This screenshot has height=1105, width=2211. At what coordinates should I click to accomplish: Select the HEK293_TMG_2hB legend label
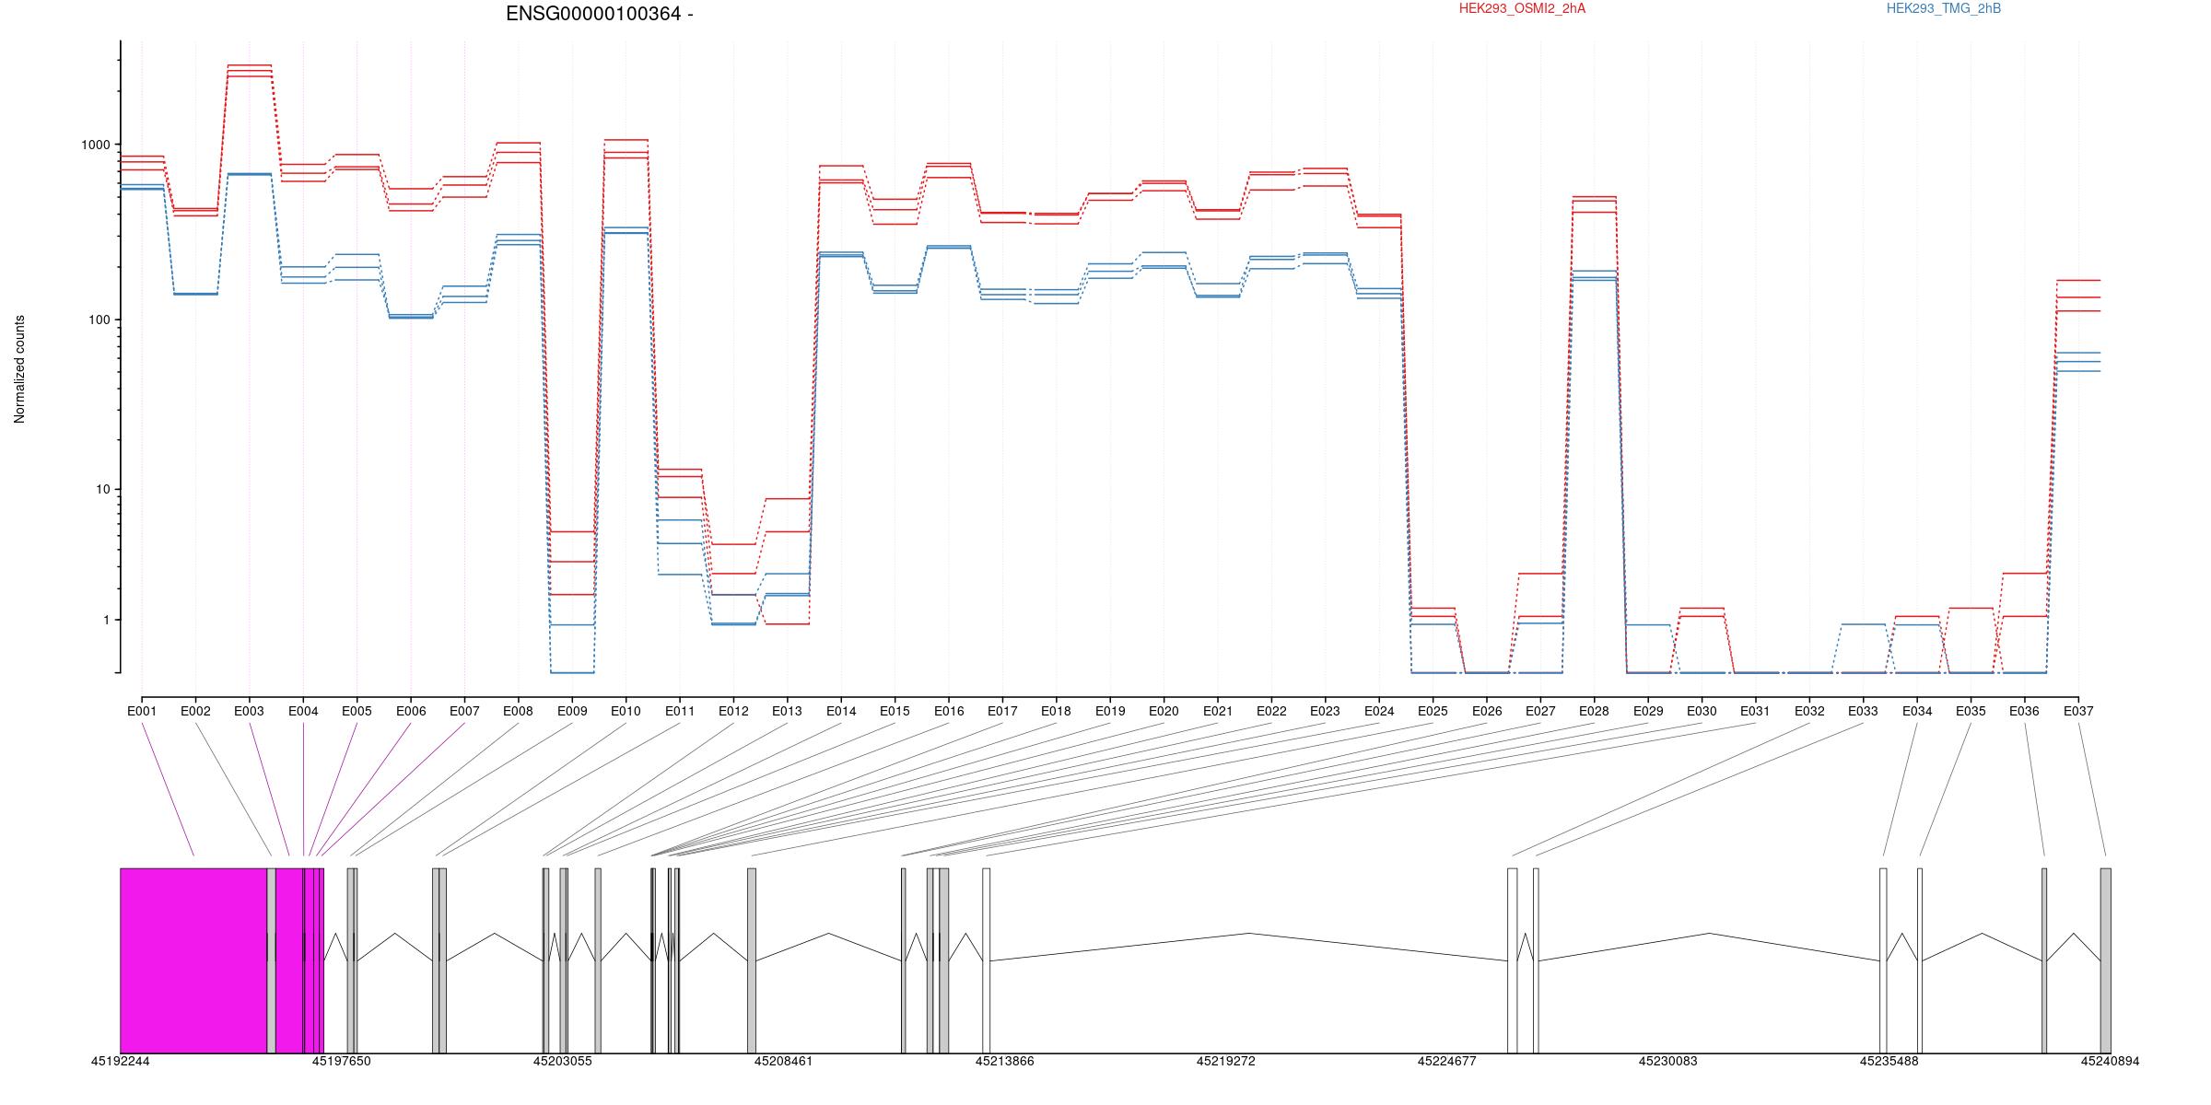pyautogui.click(x=1944, y=9)
